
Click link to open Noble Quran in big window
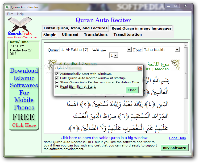[104, 138]
